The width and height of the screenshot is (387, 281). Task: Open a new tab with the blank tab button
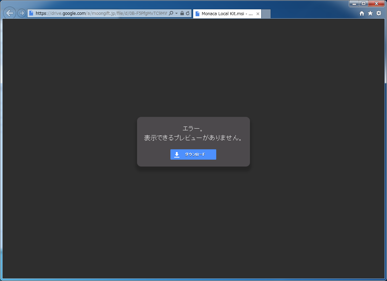point(266,14)
